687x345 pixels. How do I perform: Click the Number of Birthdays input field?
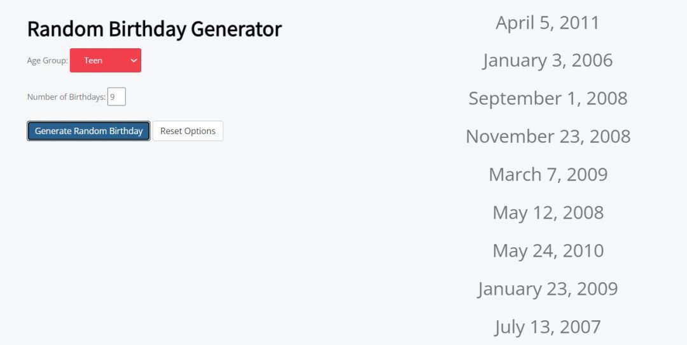point(116,97)
